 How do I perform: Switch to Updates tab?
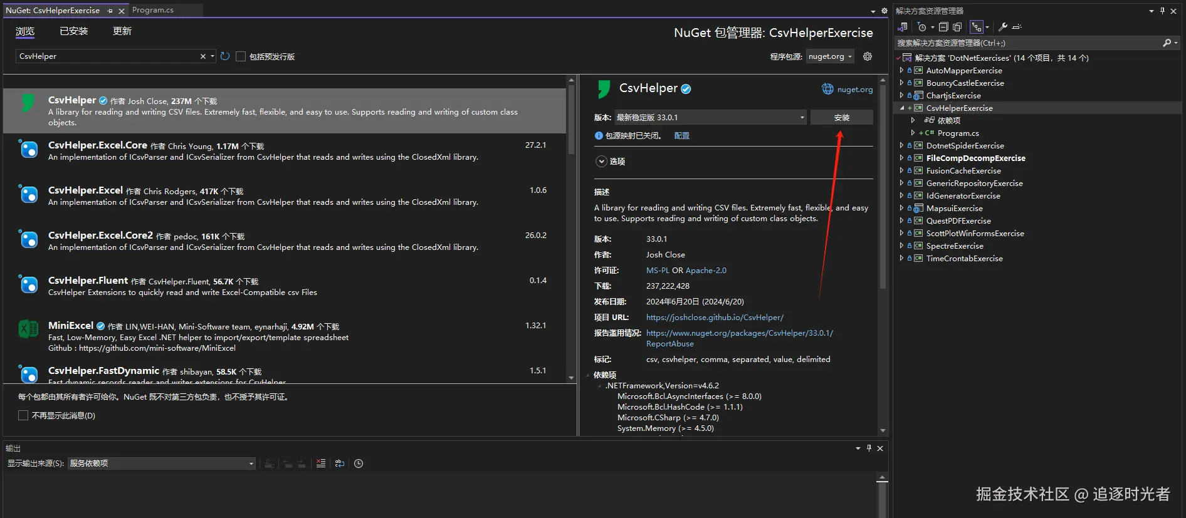pyautogui.click(x=122, y=31)
